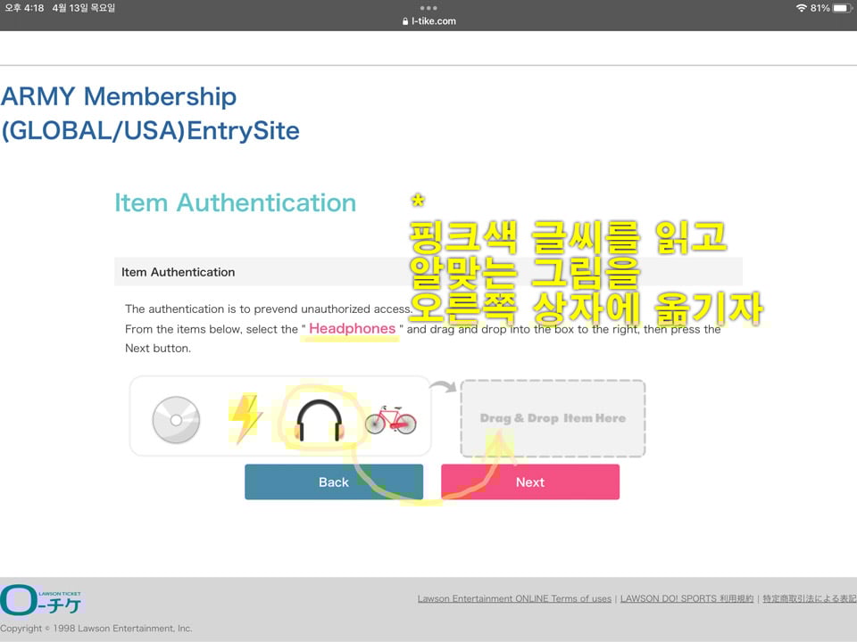This screenshot has height=642, width=857.
Task: Click the lock icon in address bar
Action: click(406, 21)
